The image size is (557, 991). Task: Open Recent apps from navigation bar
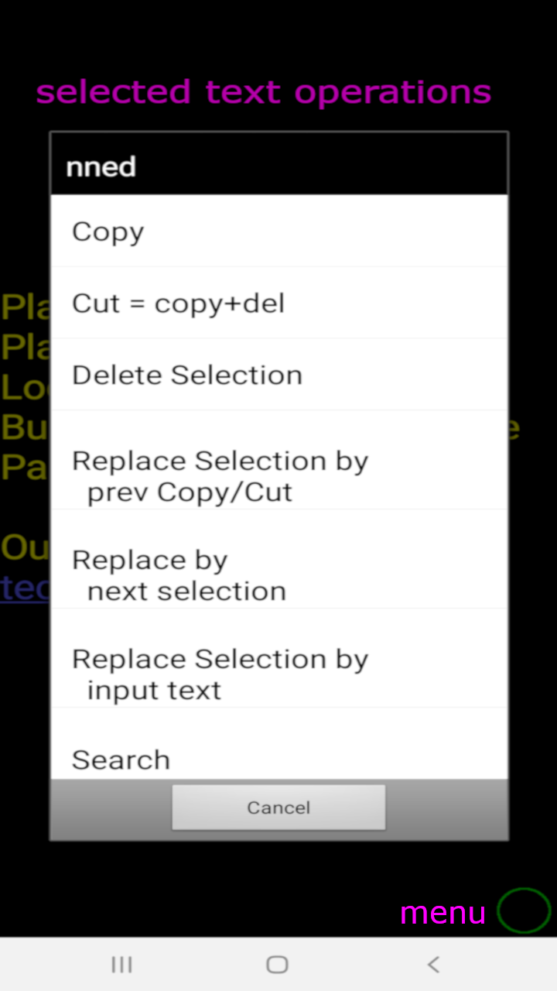pyautogui.click(x=121, y=964)
